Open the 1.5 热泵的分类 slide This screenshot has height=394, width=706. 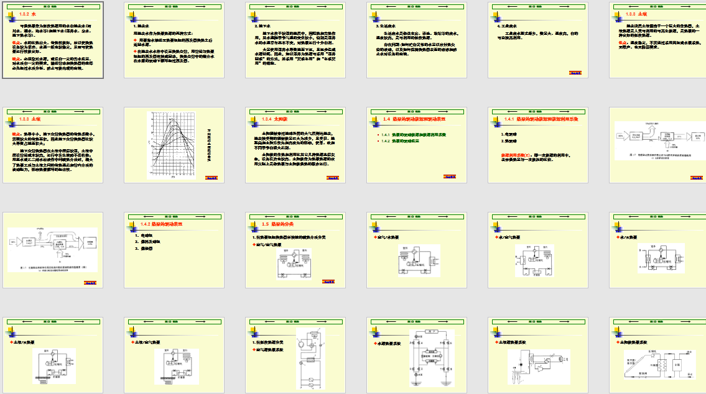coord(295,250)
